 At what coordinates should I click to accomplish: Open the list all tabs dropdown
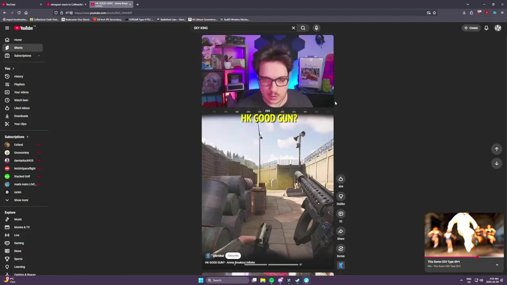(467, 4)
